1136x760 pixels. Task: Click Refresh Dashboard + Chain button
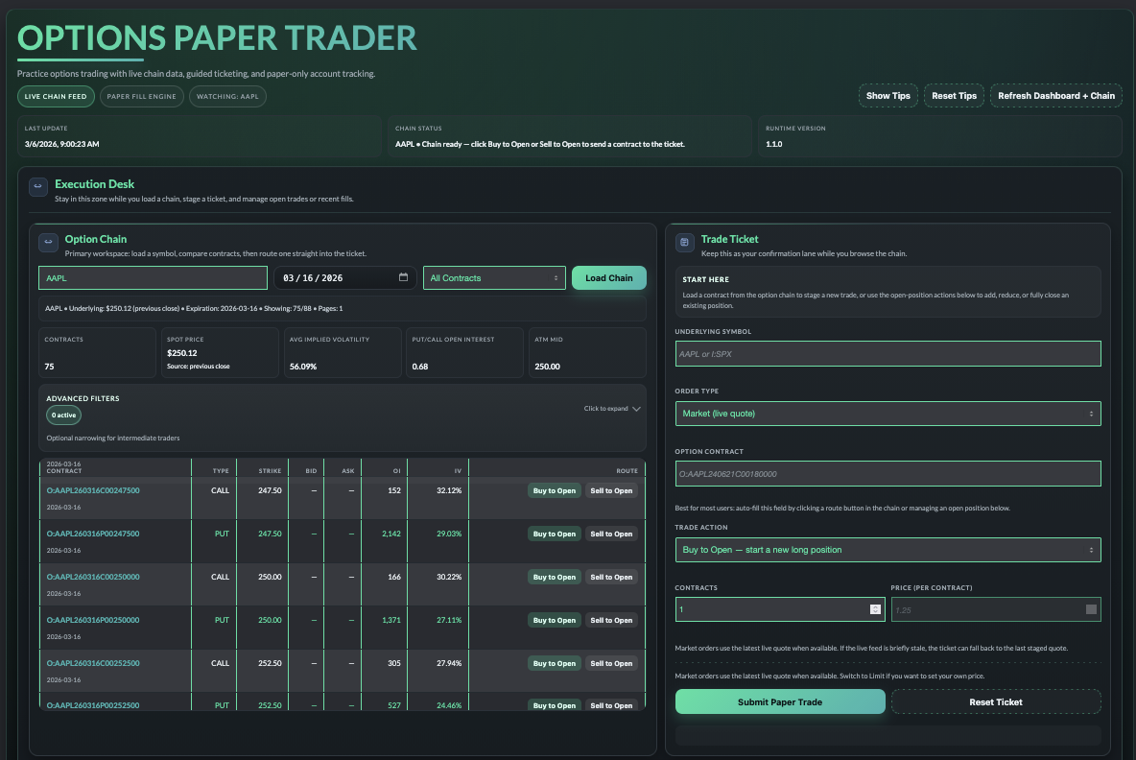1055,96
